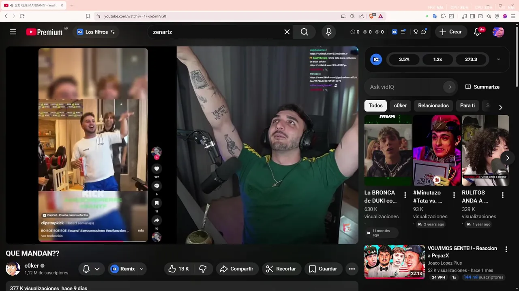519x291 pixels.
Task: Open the account avatar menu
Action: point(498,32)
